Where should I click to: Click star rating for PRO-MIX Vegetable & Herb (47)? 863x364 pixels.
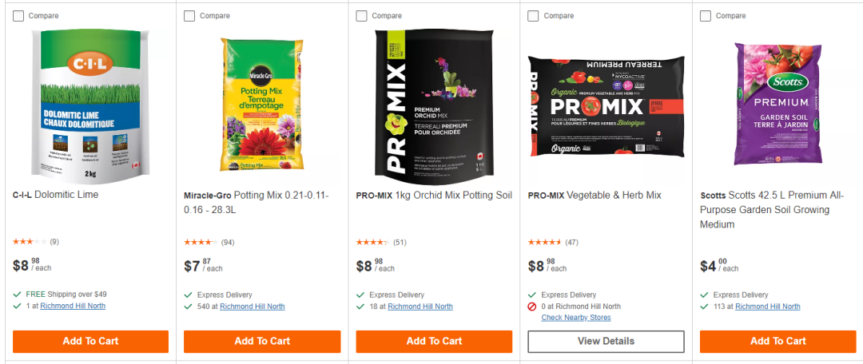(x=544, y=242)
